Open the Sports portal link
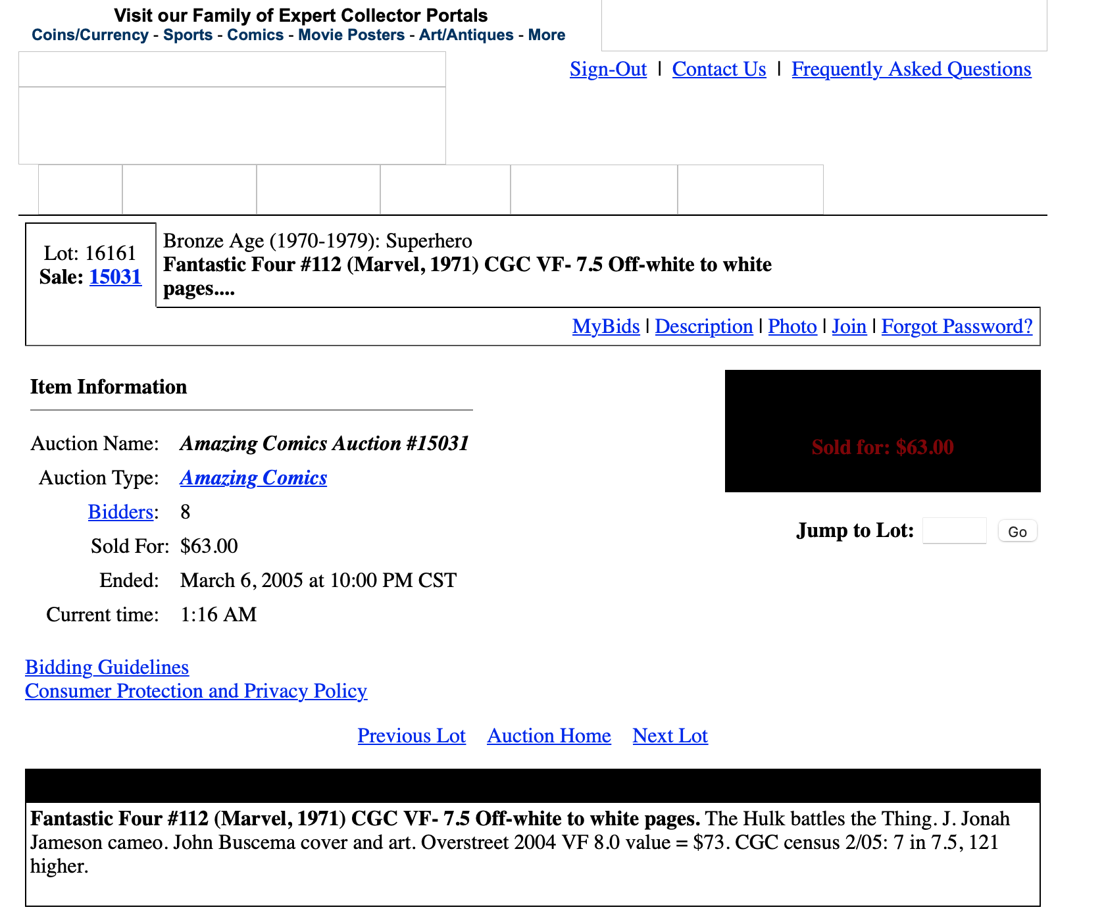1104x924 pixels. pos(188,35)
